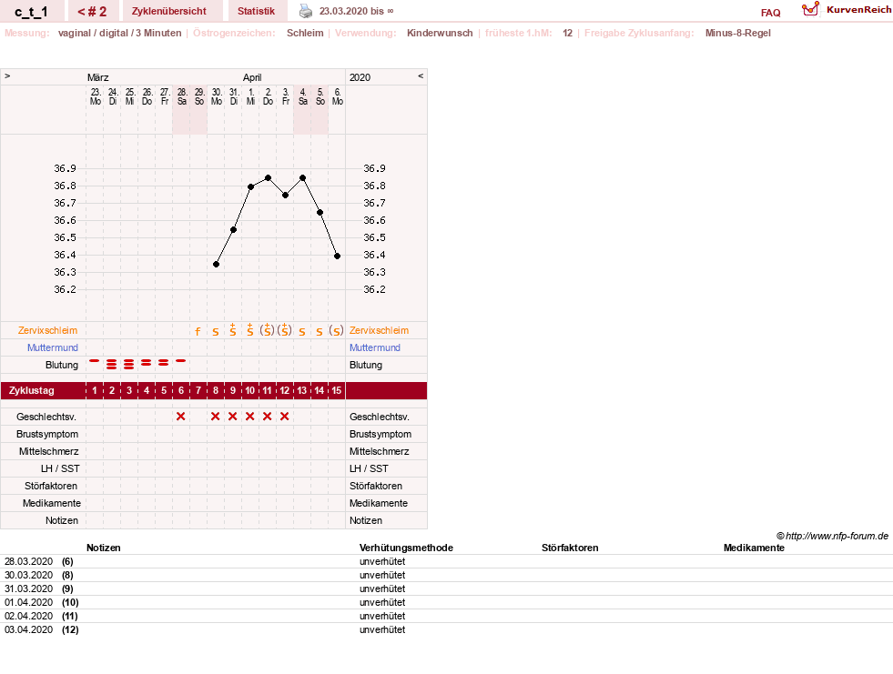Image resolution: width=893 pixels, height=674 pixels.
Task: Click bracketed 'S' mucus symbol on day 15
Action: (x=337, y=331)
